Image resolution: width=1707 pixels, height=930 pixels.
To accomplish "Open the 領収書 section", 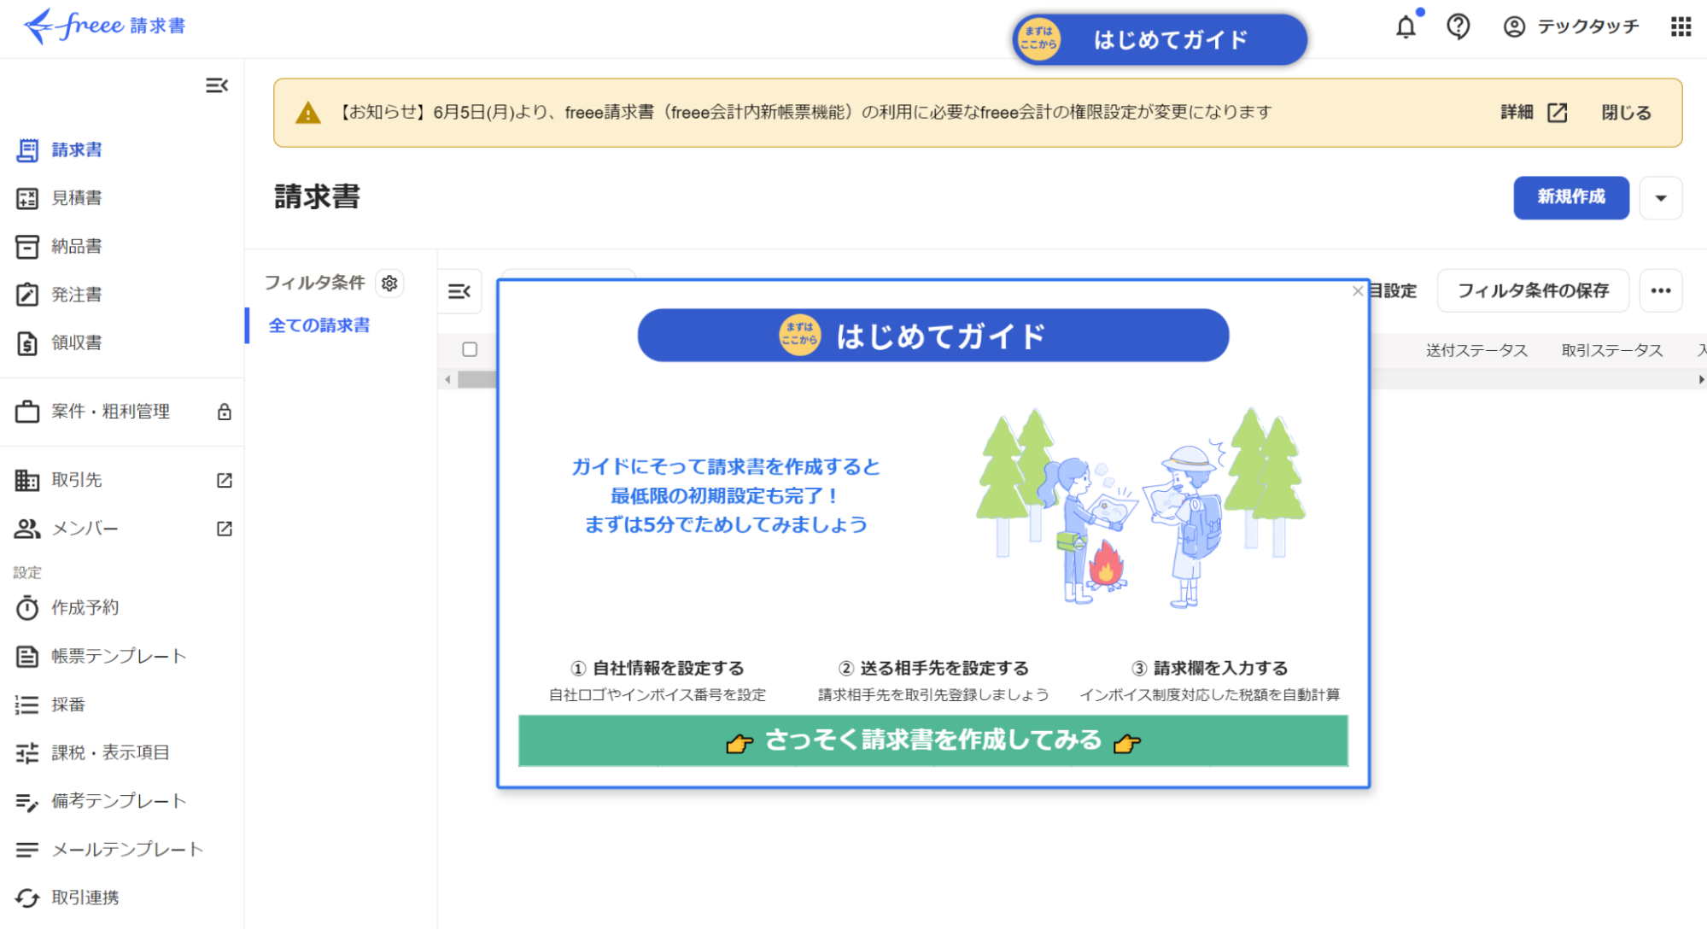I will point(28,342).
